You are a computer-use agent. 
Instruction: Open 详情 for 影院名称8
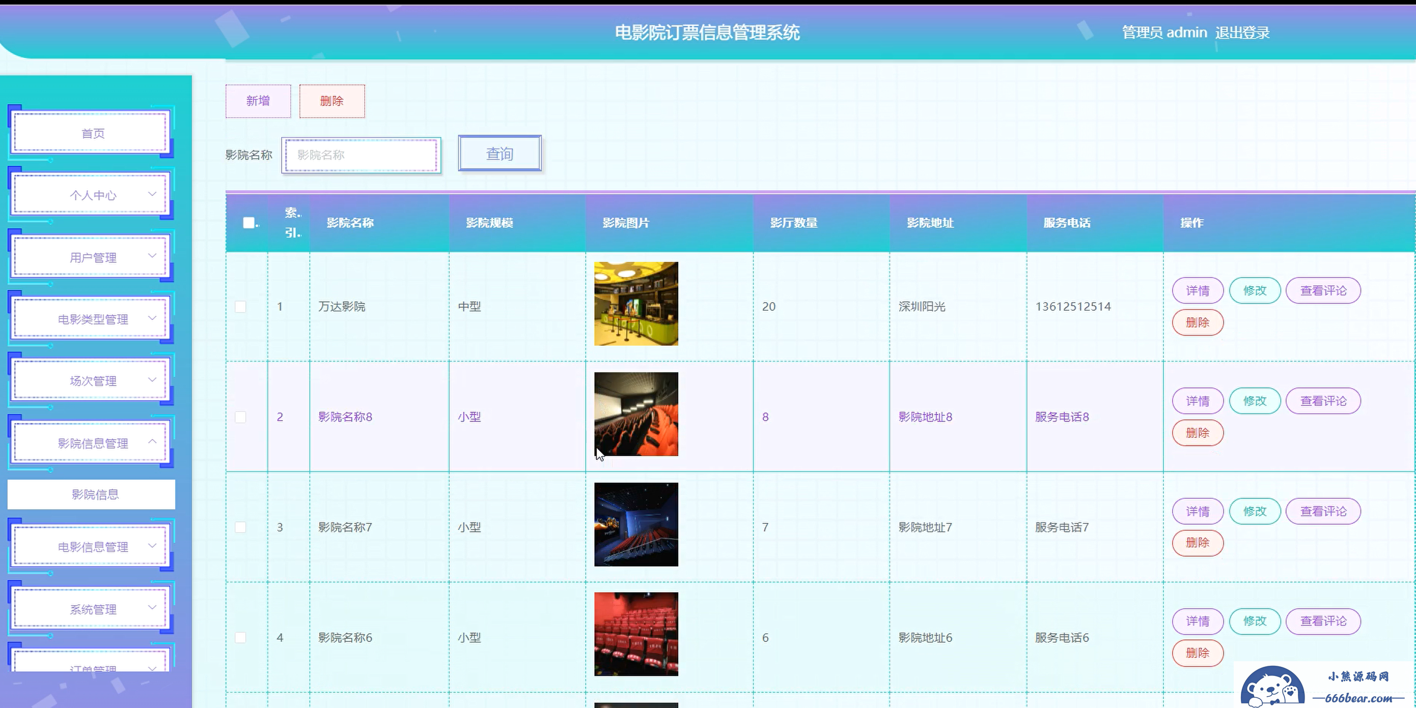tap(1198, 401)
